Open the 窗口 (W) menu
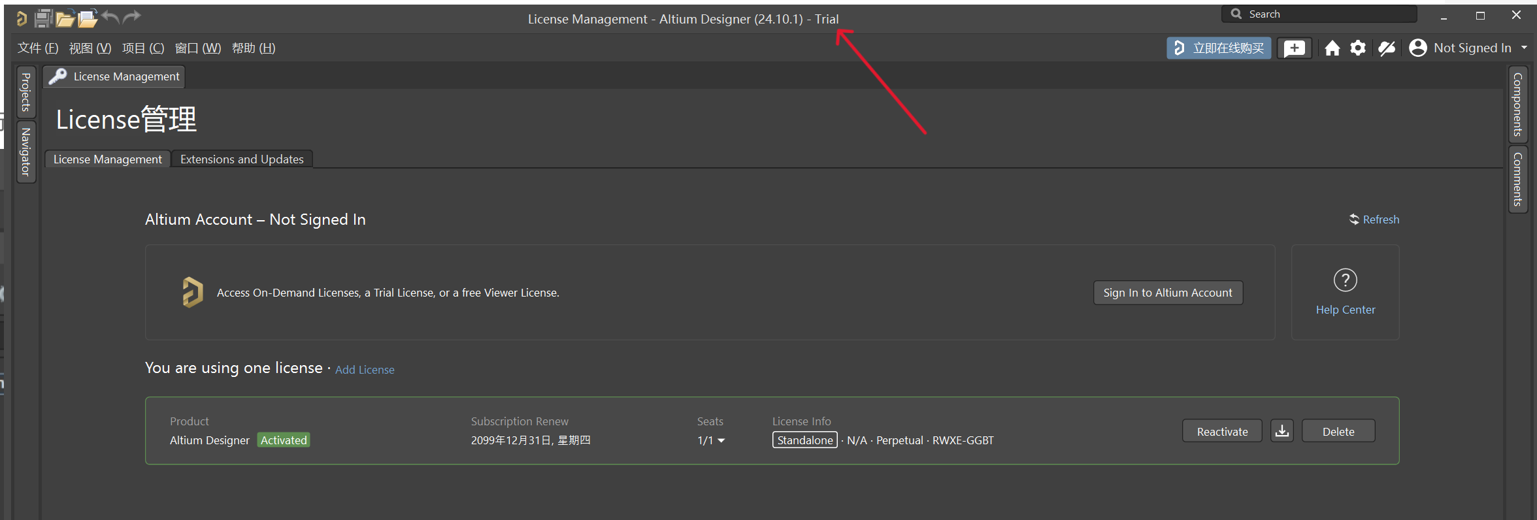The image size is (1537, 520). [198, 48]
